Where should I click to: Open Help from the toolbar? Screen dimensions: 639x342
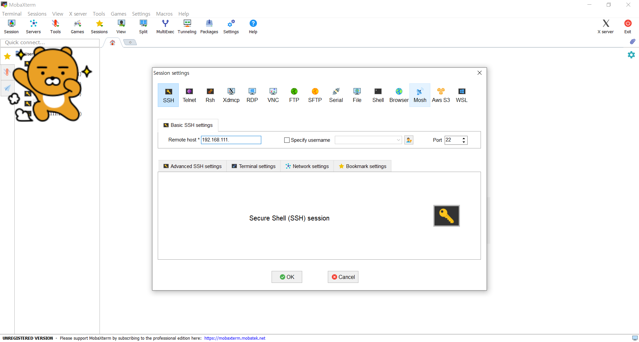(x=253, y=27)
